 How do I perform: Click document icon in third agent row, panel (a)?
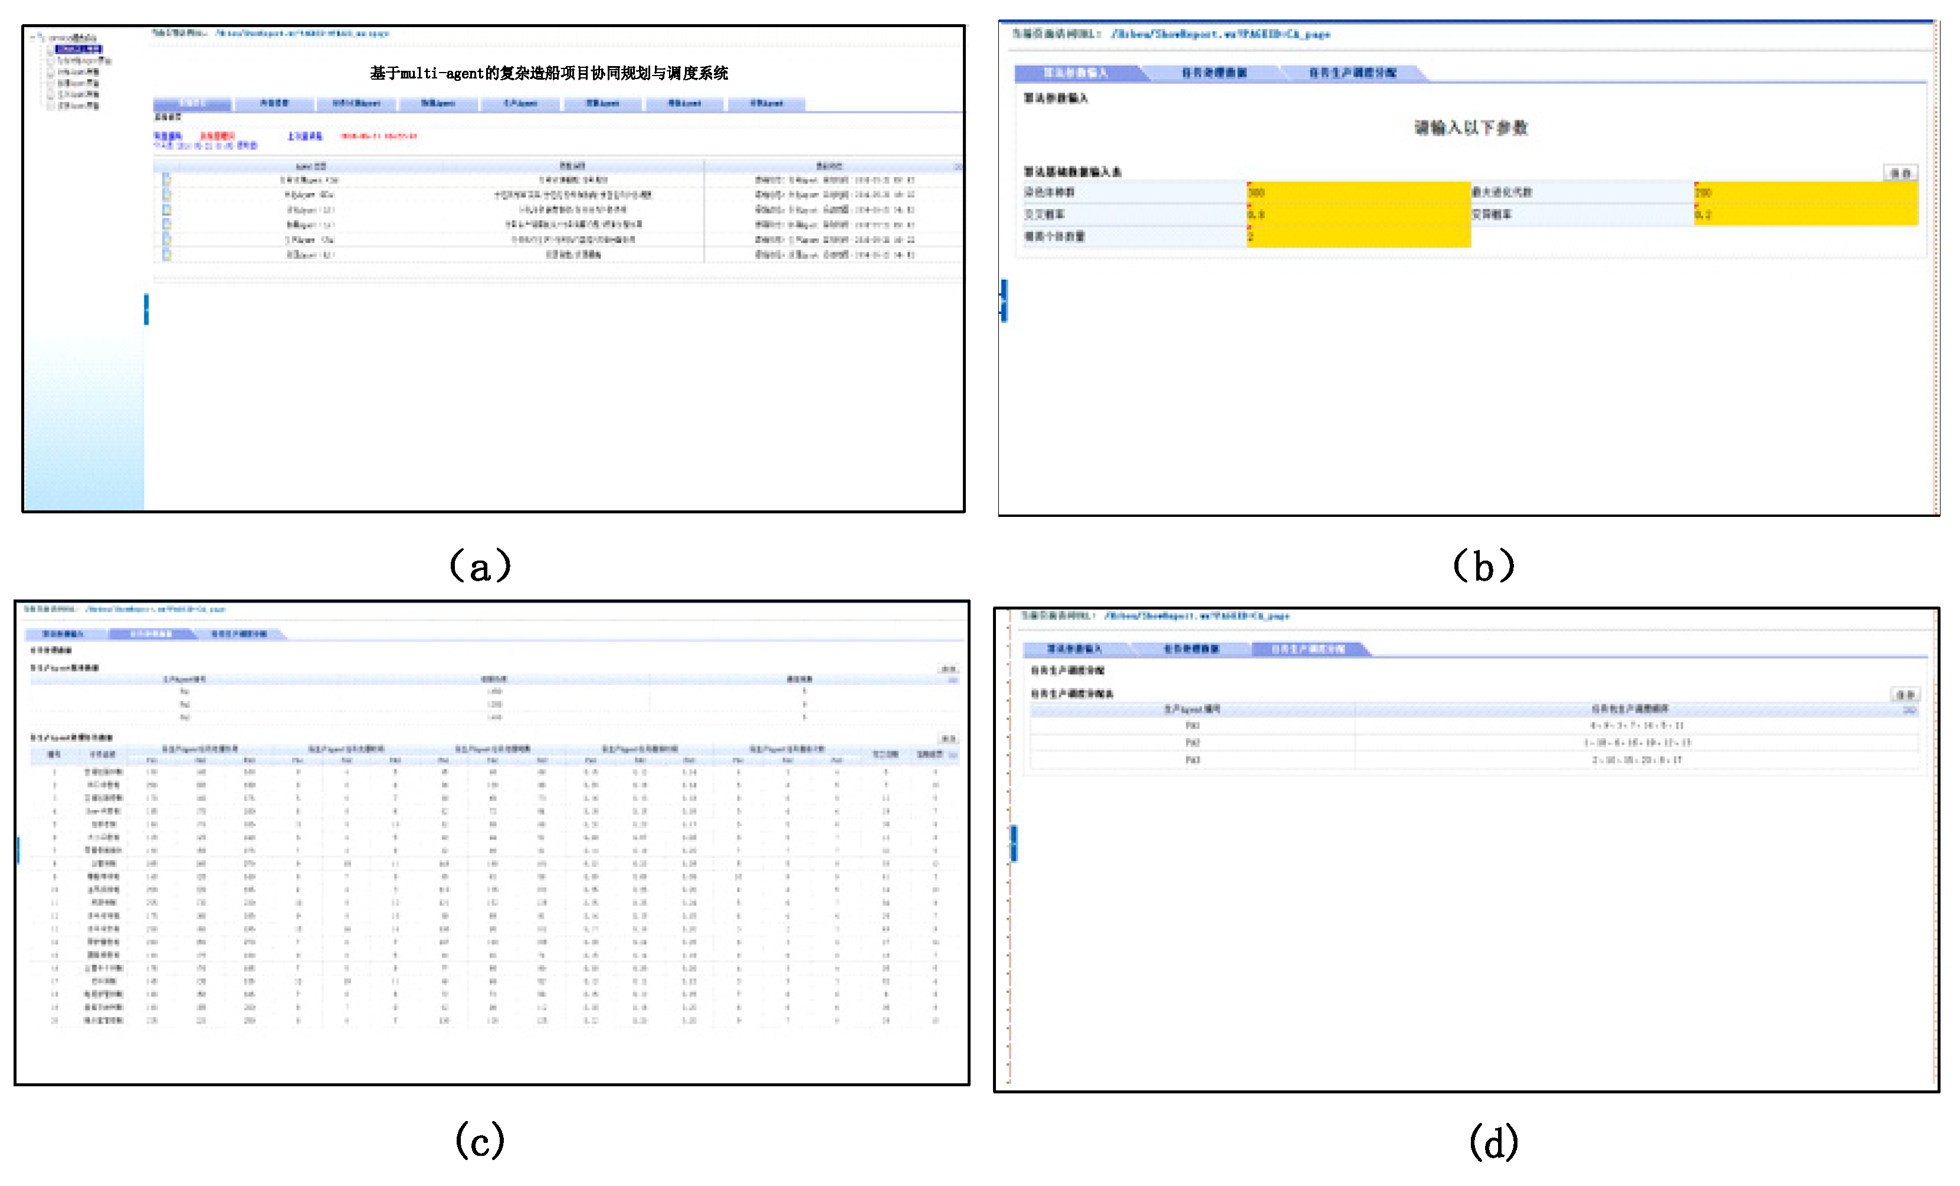pos(166,210)
